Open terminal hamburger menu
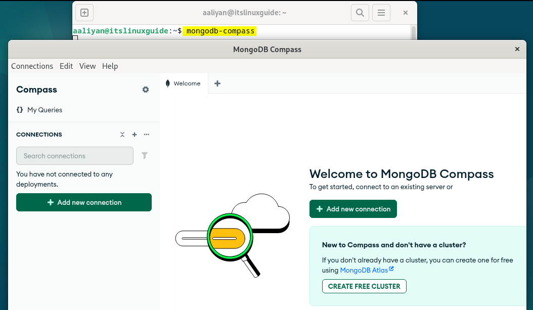The height and width of the screenshot is (310, 533). [382, 13]
